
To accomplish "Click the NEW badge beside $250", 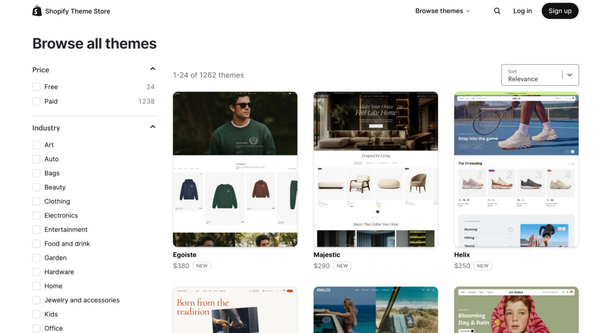I will point(483,266).
